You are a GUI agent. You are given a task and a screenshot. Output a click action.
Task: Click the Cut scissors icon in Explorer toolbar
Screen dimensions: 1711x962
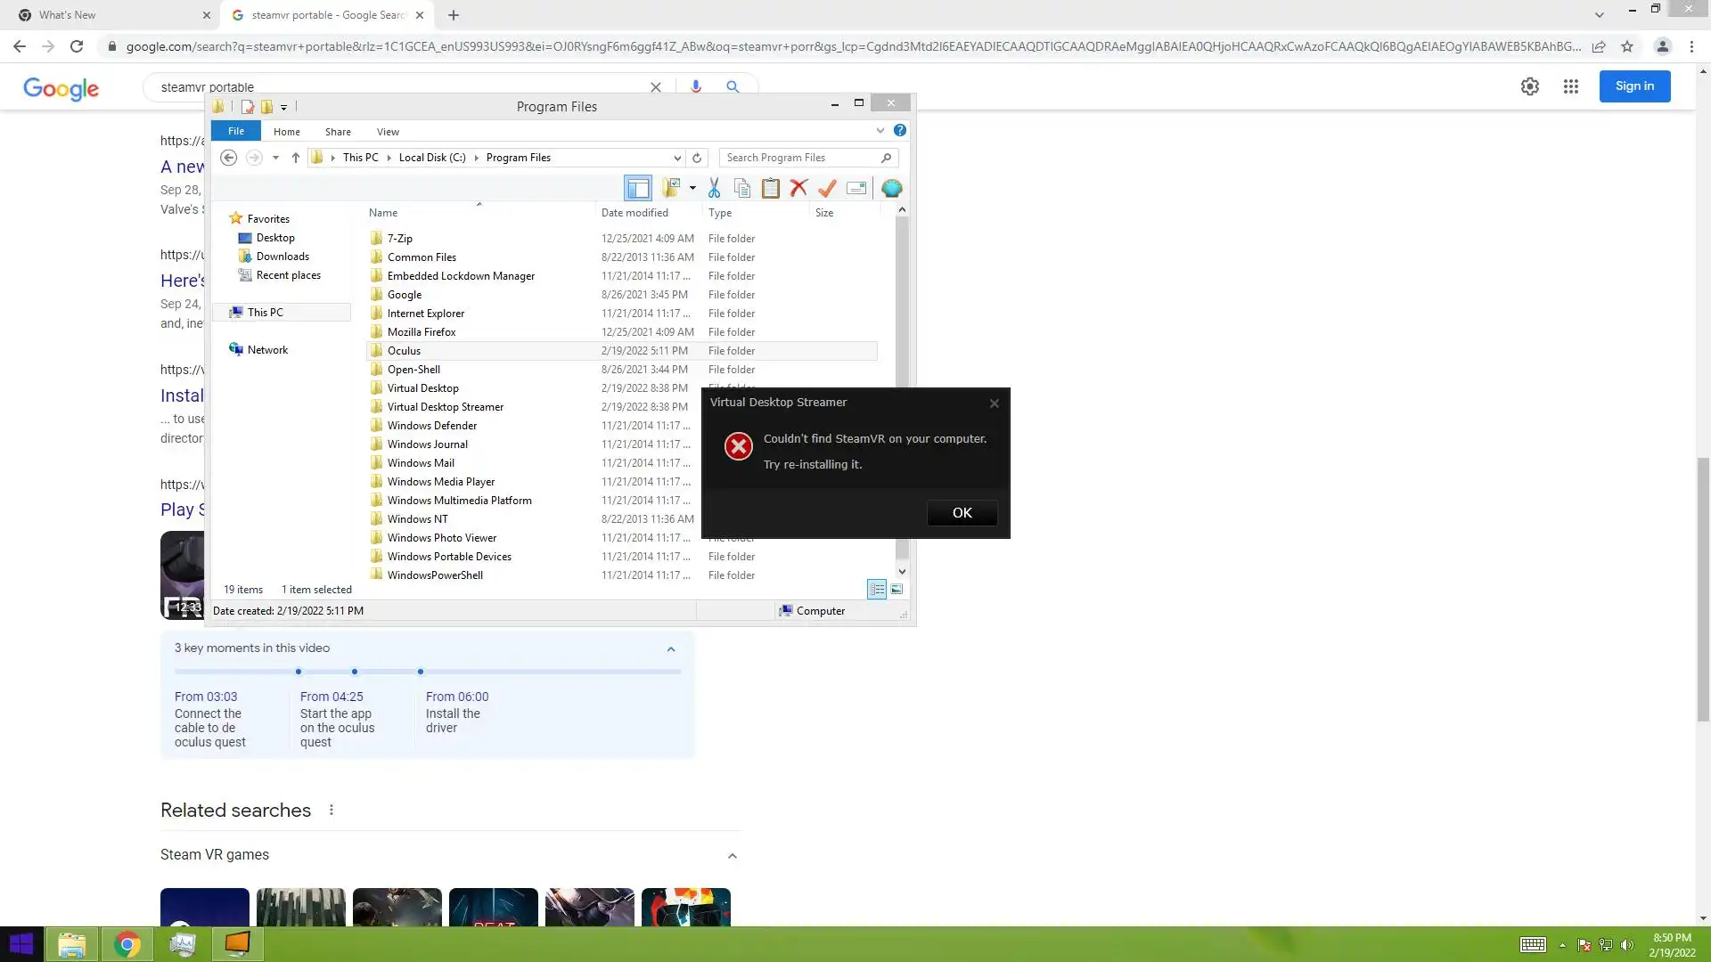[714, 188]
